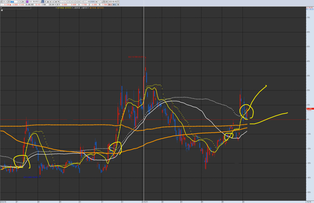Open chart settings with the gear icon
The width and height of the screenshot is (314, 203).
[x=106, y=2]
